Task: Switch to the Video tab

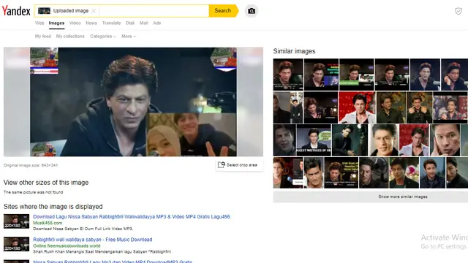Action: (x=75, y=23)
